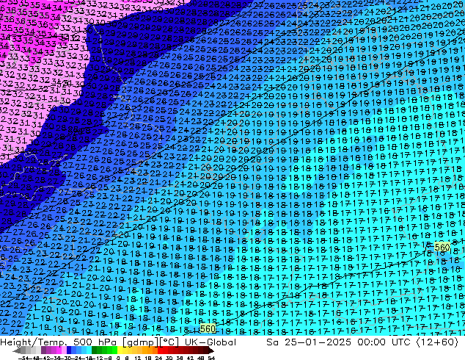The width and height of the screenshot is (465, 360).
Task: Click the "Height/Temp. 500 hPa" title text
Action: (x=59, y=342)
